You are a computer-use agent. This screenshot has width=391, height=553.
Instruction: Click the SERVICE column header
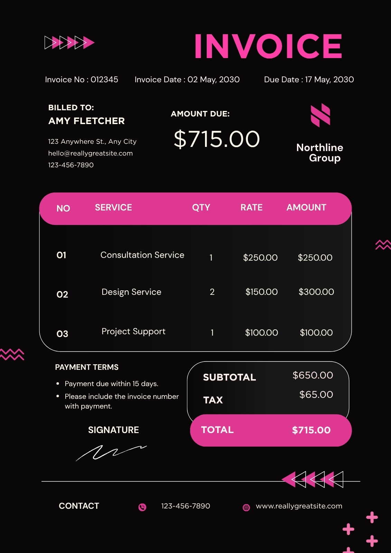tap(113, 207)
